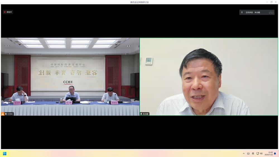
Task: Open the Windows Start menu
Action: [x=4, y=153]
